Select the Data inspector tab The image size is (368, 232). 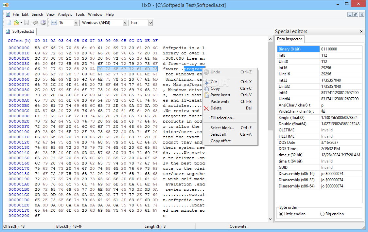(289, 39)
